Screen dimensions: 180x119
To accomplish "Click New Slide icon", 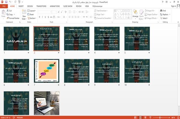I will coord(24,12).
